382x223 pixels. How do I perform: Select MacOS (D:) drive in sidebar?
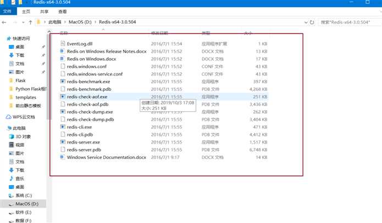(27, 204)
